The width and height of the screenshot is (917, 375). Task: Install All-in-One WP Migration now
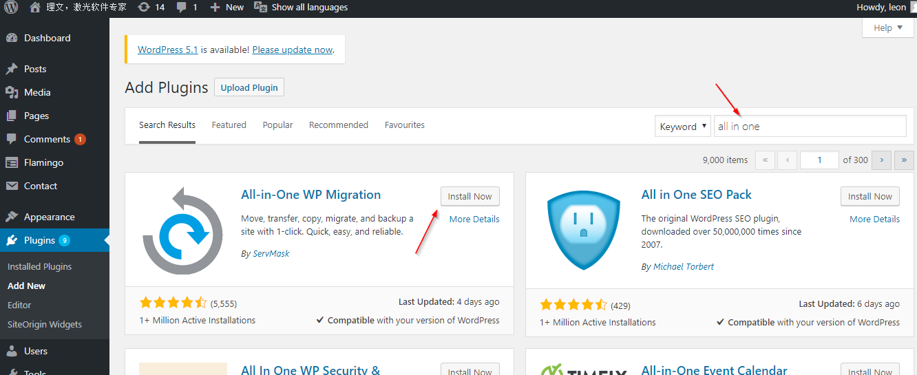point(470,196)
